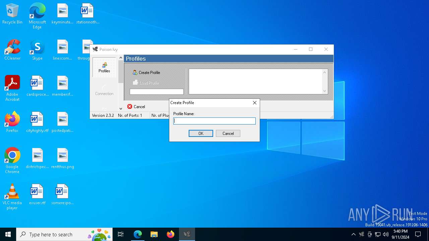Minimize the Poison Ivy window
429x241 pixels.
(x=296, y=49)
